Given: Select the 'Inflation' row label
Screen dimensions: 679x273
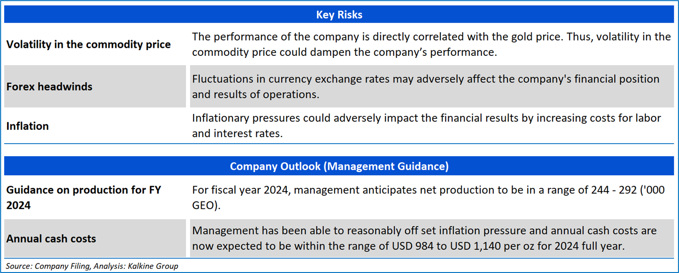Looking at the screenshot, I should coord(27,126).
